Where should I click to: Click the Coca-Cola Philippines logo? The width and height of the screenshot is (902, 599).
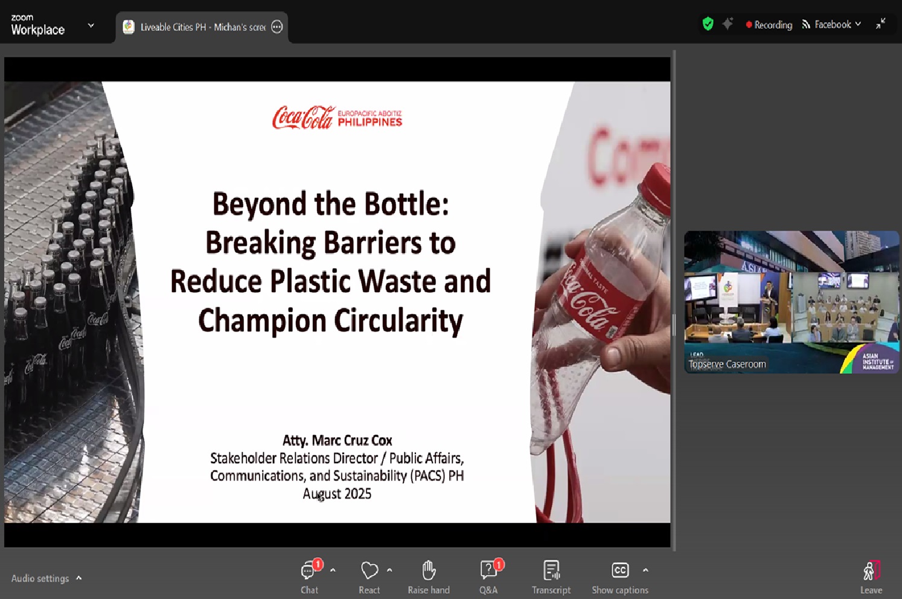[x=337, y=117]
